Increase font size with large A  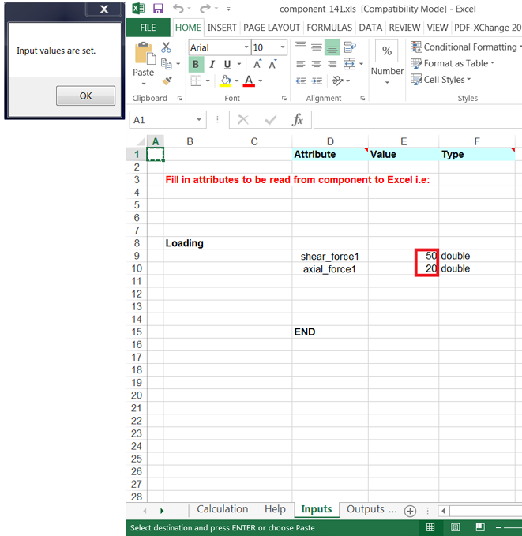pyautogui.click(x=257, y=64)
